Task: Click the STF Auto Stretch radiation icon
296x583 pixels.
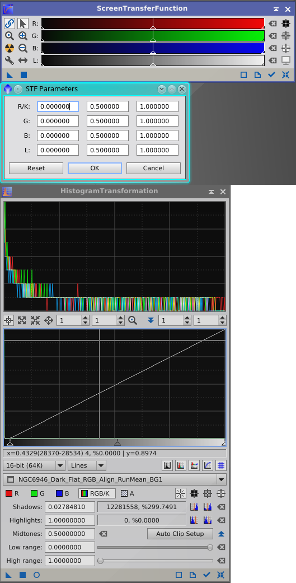Action: click(10, 48)
